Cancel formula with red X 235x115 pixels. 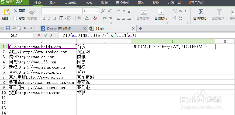39,35
